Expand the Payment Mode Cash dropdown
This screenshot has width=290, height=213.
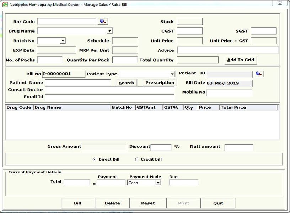(x=158, y=183)
